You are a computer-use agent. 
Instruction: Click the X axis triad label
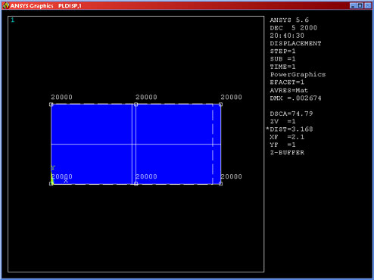coord(66,181)
